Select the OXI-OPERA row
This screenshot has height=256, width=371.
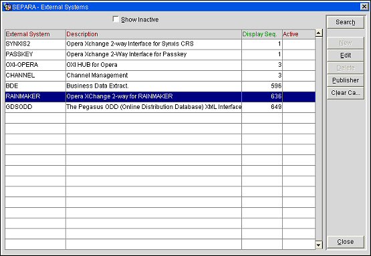point(160,65)
